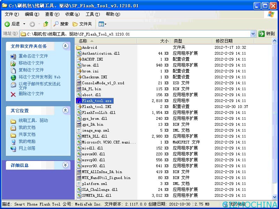Sort by the Name (名称) column header
The width and height of the screenshot is (279, 209).
[106, 41]
